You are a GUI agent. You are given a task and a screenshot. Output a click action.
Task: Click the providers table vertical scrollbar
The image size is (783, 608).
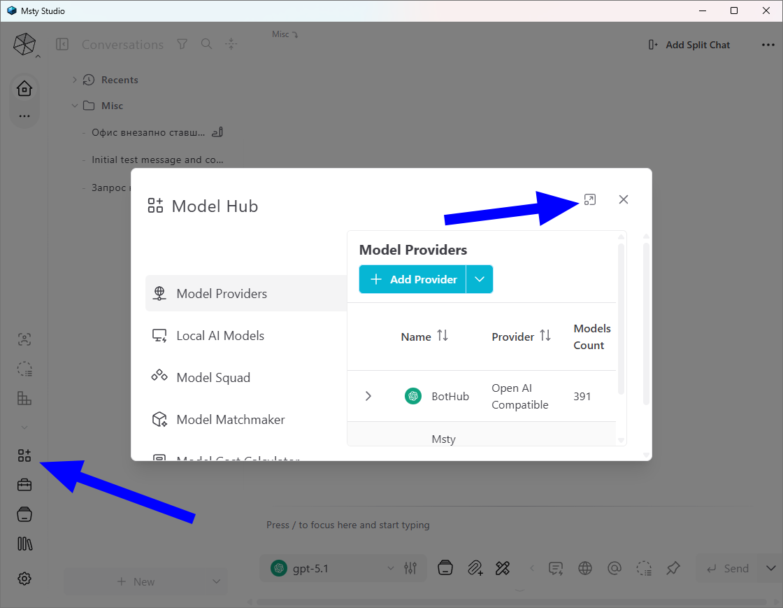pyautogui.click(x=622, y=320)
